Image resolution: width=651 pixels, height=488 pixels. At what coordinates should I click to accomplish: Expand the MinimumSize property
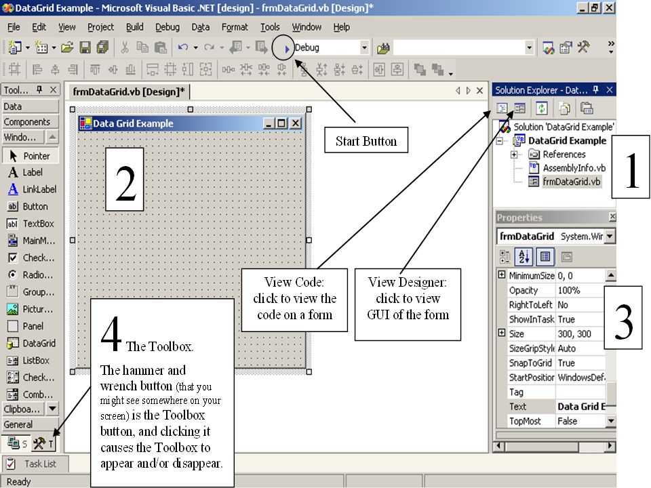pyautogui.click(x=502, y=274)
